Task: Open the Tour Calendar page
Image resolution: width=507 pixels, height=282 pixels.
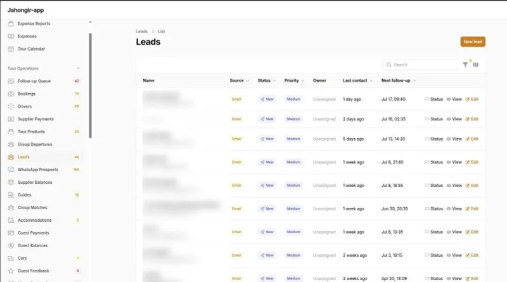Action: pyautogui.click(x=31, y=49)
